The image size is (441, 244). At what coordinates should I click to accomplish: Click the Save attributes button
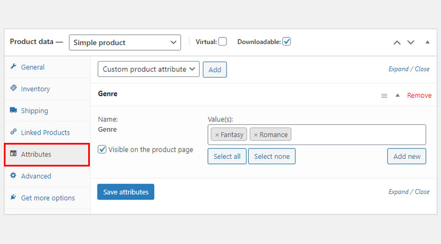coord(126,192)
